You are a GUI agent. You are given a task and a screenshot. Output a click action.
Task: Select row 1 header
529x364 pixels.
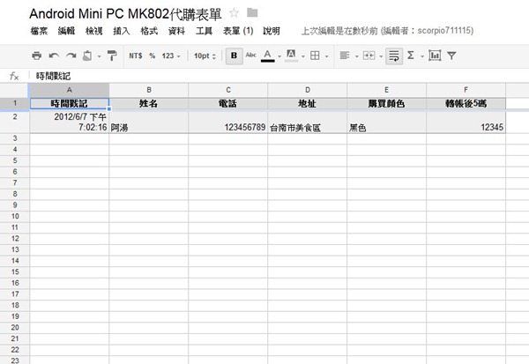tap(15, 103)
